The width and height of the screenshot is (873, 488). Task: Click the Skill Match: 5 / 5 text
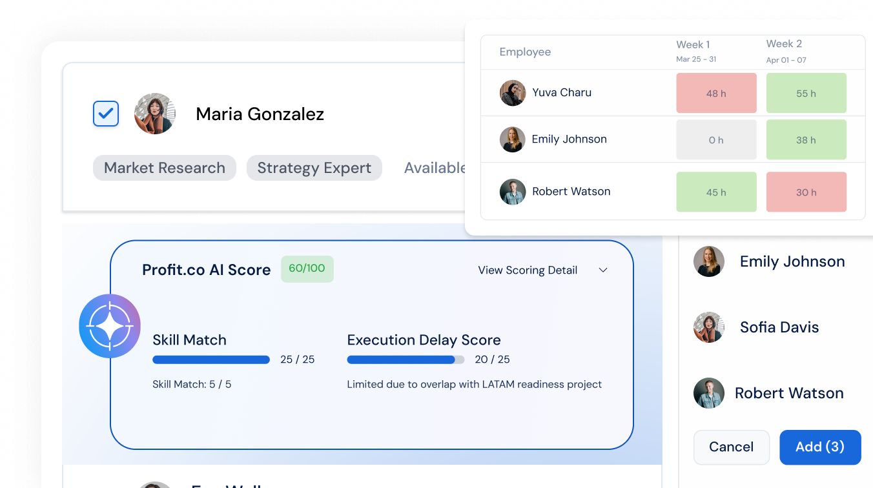click(x=192, y=384)
